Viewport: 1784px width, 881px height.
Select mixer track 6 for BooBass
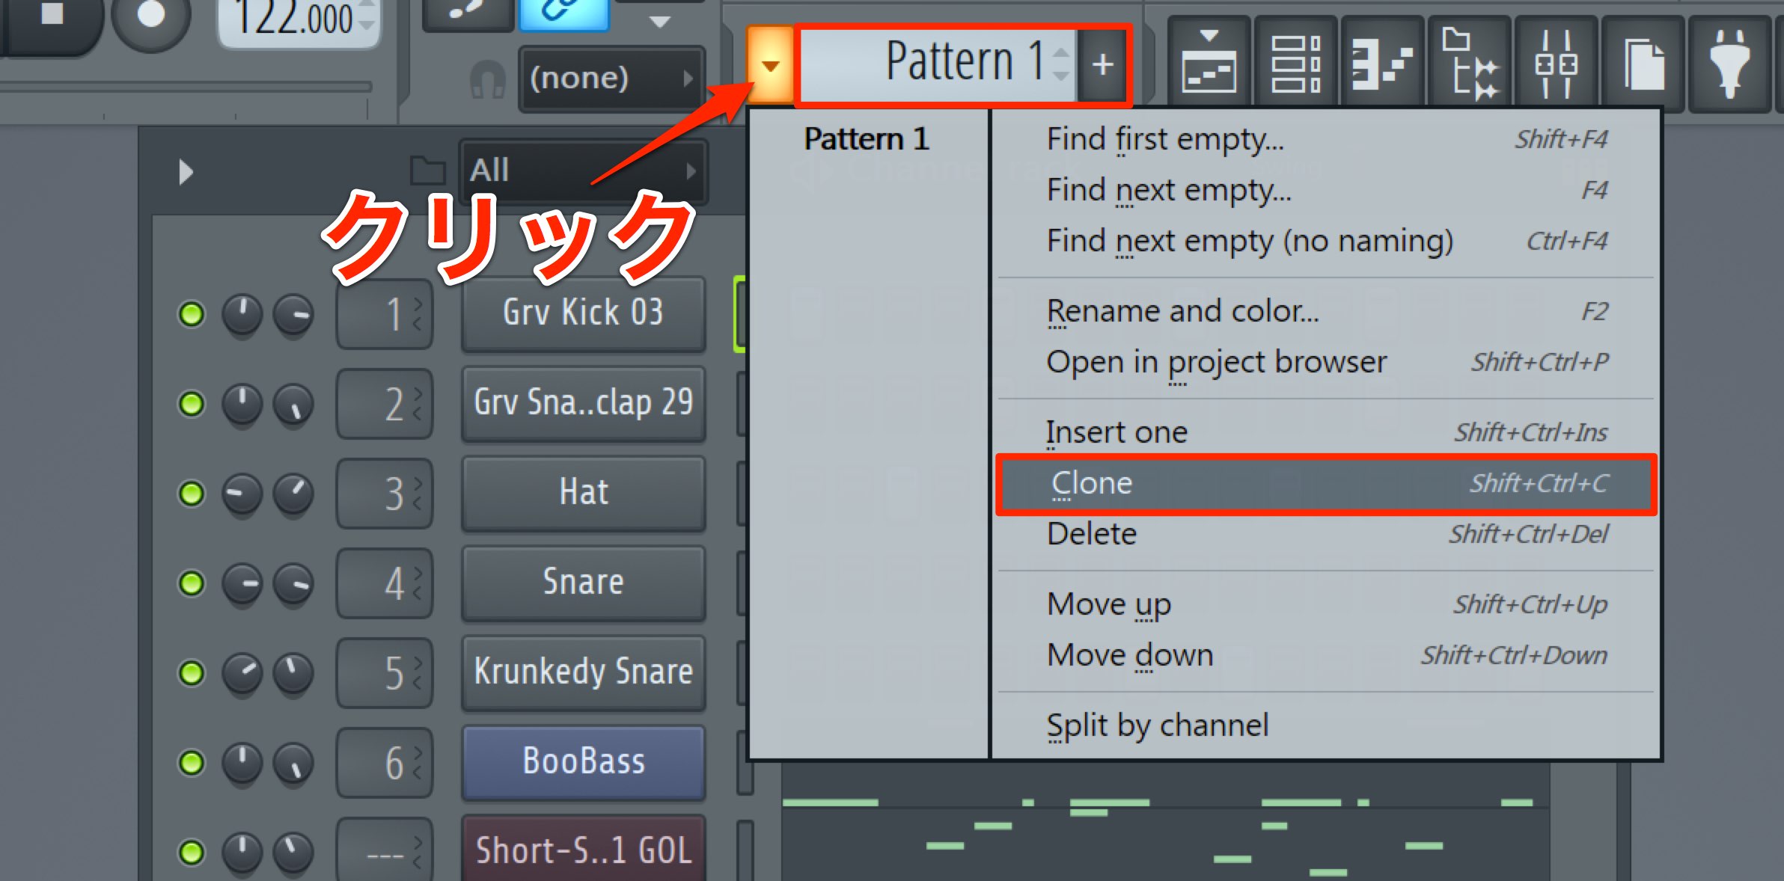[x=385, y=763]
